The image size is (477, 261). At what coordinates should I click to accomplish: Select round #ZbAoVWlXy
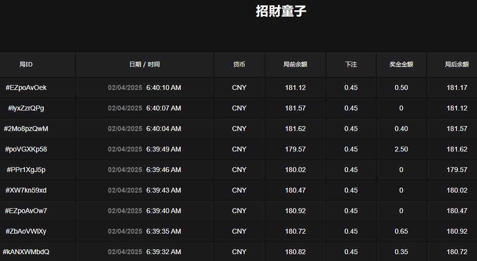pyautogui.click(x=26, y=232)
